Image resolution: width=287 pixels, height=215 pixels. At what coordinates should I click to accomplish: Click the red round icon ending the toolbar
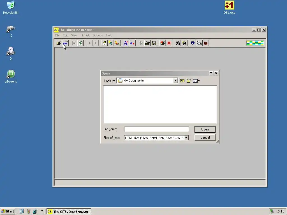[x=206, y=43]
